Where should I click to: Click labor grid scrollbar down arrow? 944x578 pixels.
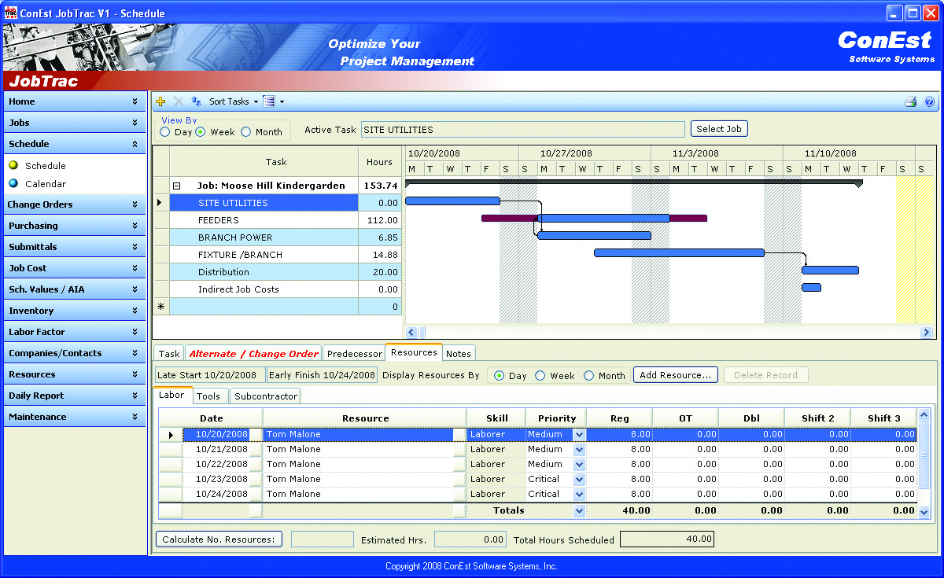[924, 512]
